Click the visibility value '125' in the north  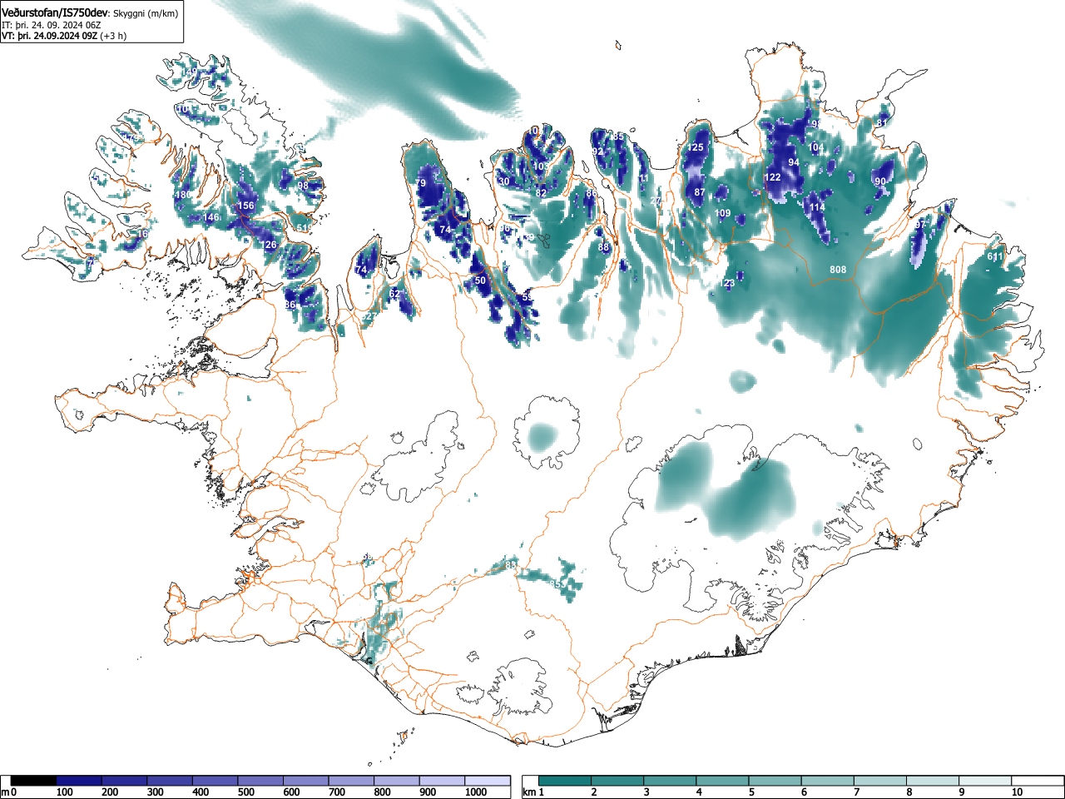[x=696, y=147]
